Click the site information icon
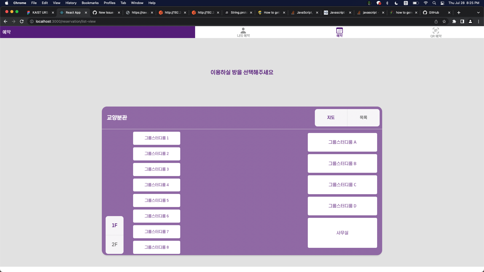 coord(32,21)
